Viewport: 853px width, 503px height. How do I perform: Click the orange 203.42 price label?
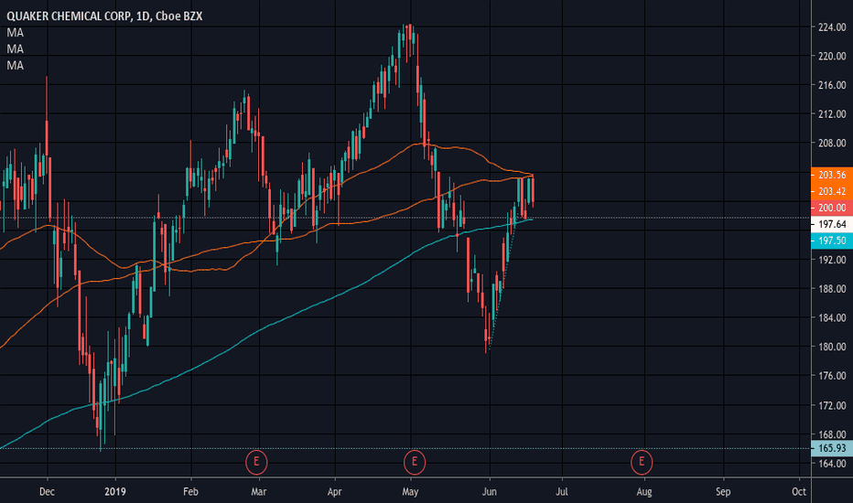[x=832, y=191]
